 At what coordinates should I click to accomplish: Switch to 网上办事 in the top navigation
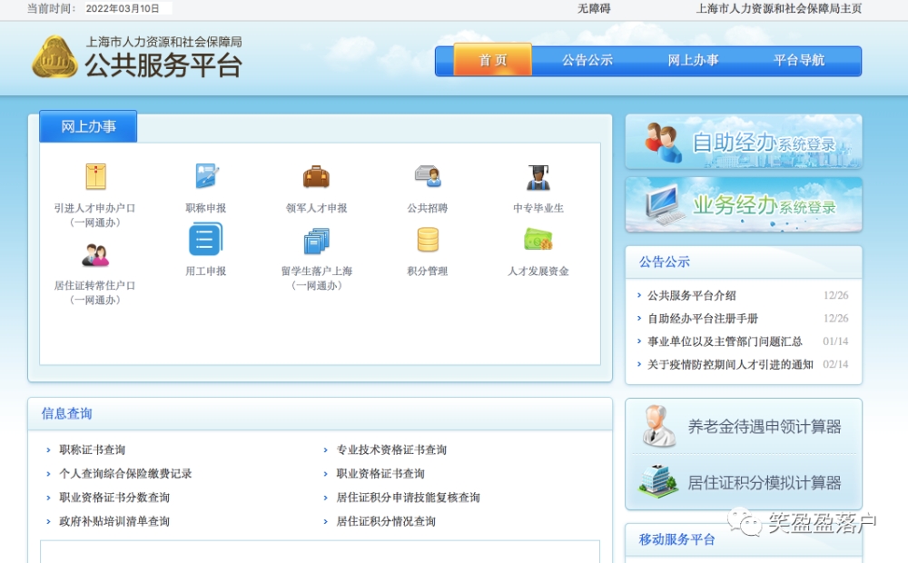click(693, 60)
